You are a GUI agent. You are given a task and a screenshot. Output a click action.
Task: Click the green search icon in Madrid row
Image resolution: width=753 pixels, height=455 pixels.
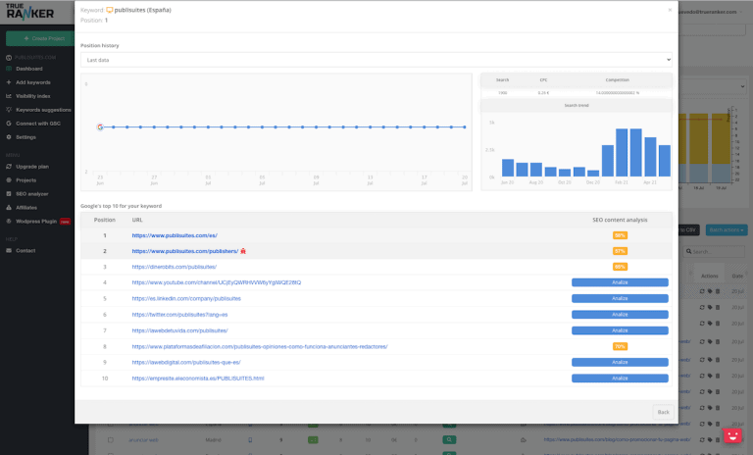tap(449, 439)
